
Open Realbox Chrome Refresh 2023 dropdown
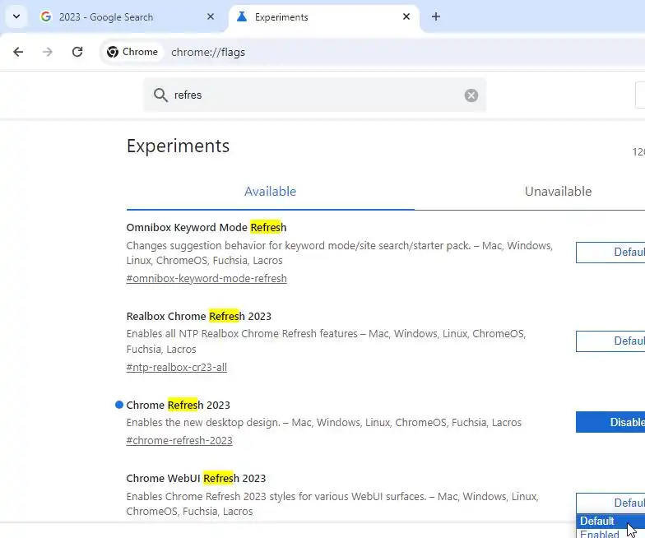coord(610,341)
